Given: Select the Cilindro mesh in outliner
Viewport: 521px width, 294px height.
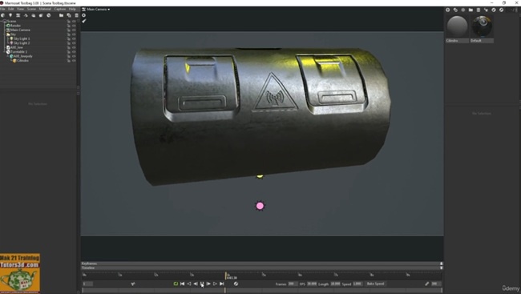Looking at the screenshot, I should [22, 60].
